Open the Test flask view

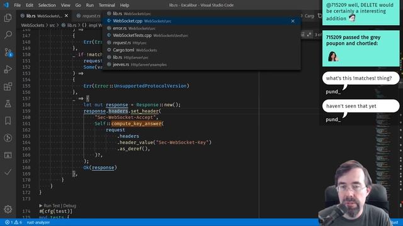[8, 104]
